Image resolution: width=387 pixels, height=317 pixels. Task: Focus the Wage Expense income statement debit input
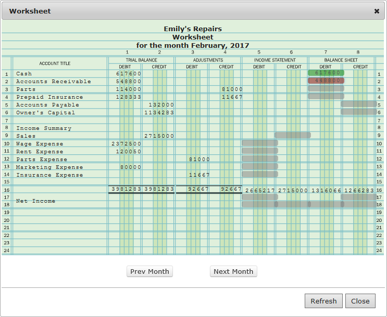pos(260,143)
